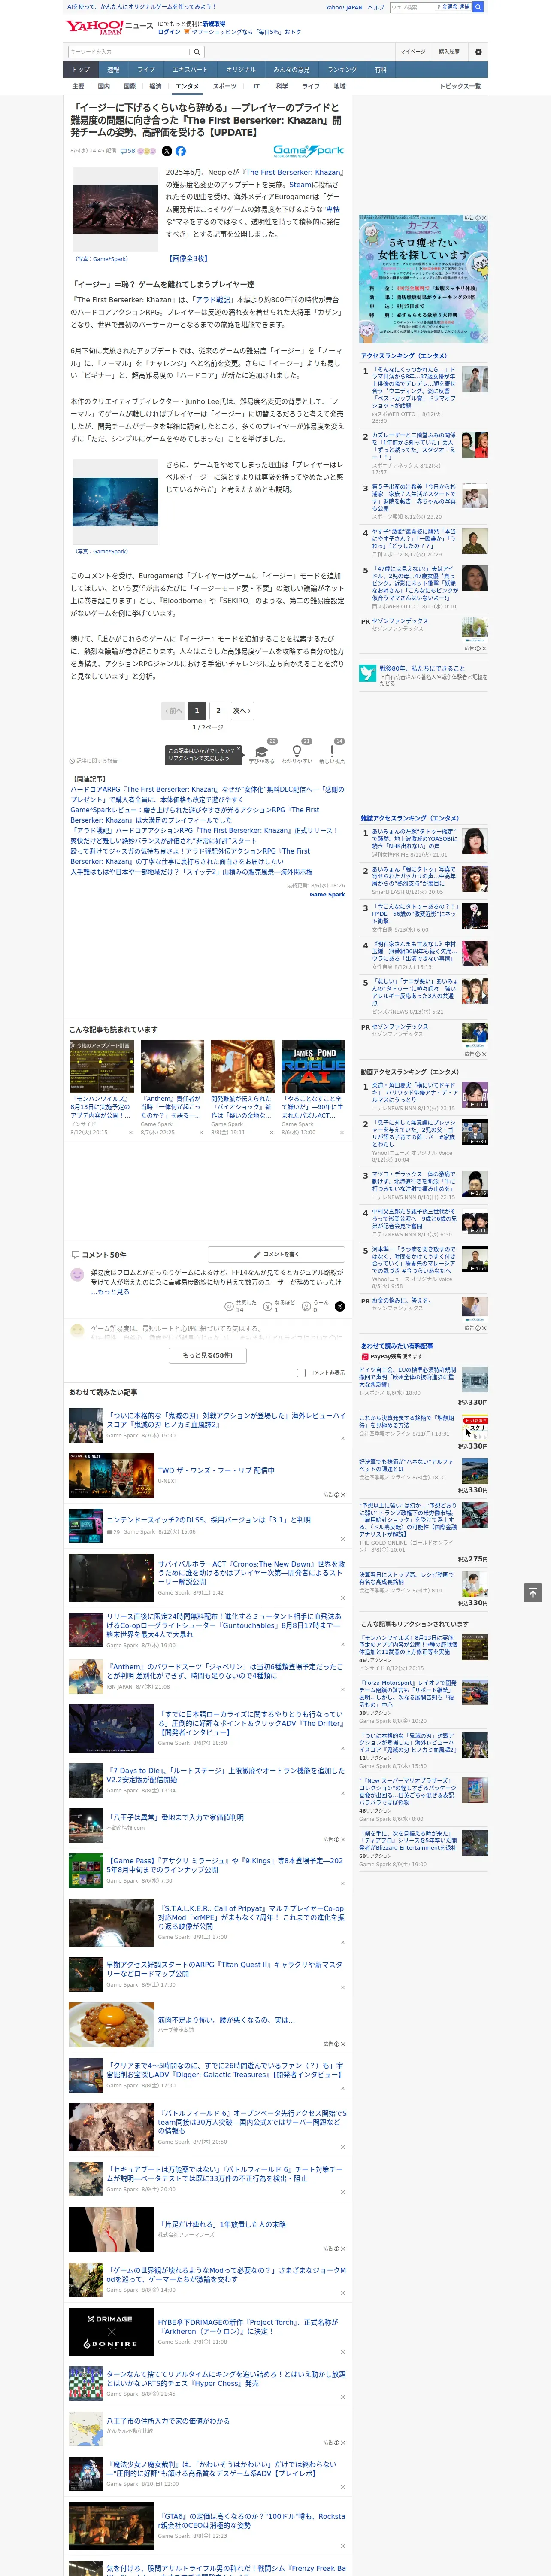This screenshot has width=551, height=2576.
Task: Select the ランキング tab
Action: (342, 70)
